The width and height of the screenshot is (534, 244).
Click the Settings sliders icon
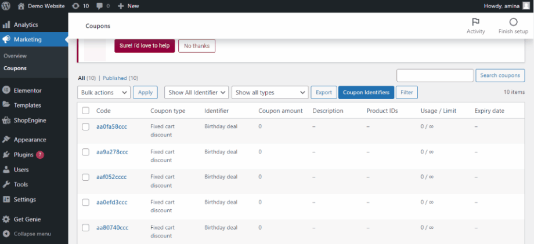coord(6,199)
